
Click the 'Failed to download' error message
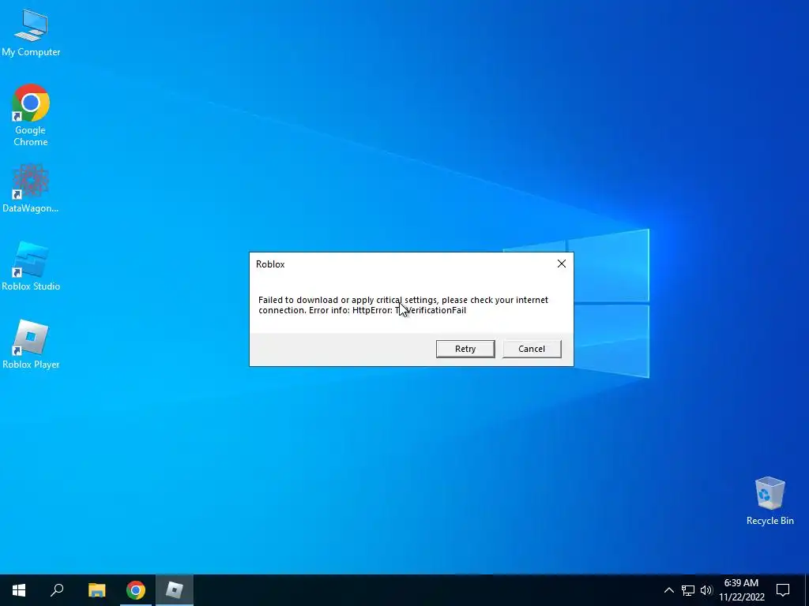pos(403,305)
